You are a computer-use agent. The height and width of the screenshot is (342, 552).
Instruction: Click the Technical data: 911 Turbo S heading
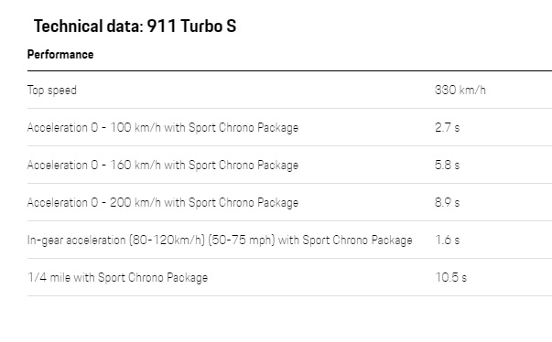click(135, 27)
